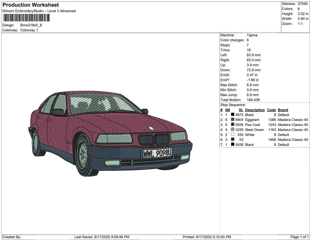Click the kidney grille on the car
The height and width of the screenshot is (240, 311).
154,139
